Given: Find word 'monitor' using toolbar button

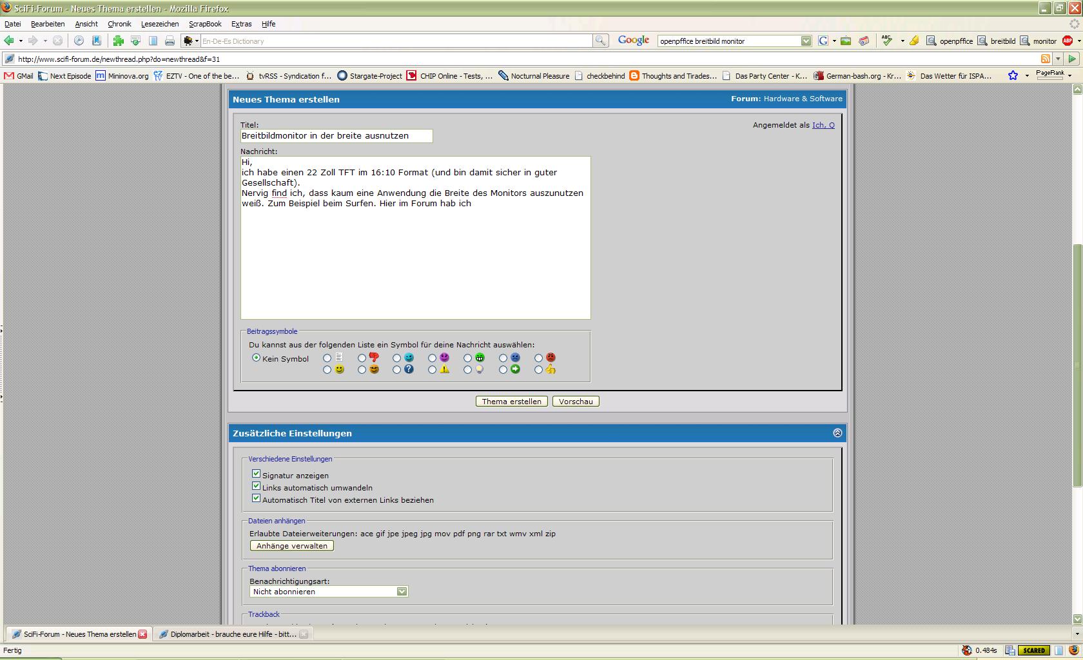Looking at the screenshot, I should tap(1039, 41).
